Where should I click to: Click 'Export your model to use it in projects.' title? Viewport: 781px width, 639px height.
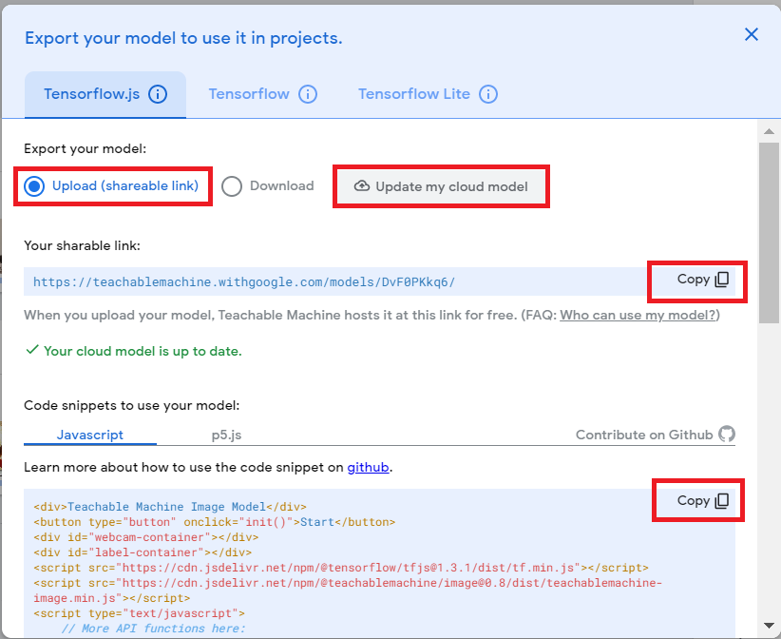[183, 38]
